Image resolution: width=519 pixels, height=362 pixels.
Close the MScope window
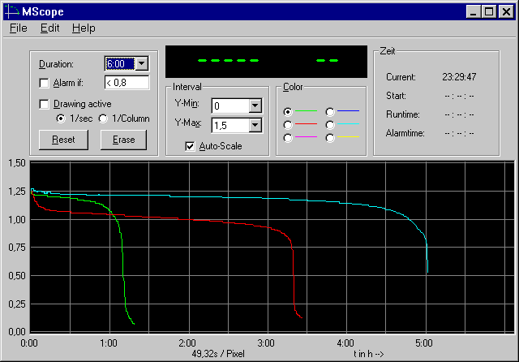tap(506, 11)
